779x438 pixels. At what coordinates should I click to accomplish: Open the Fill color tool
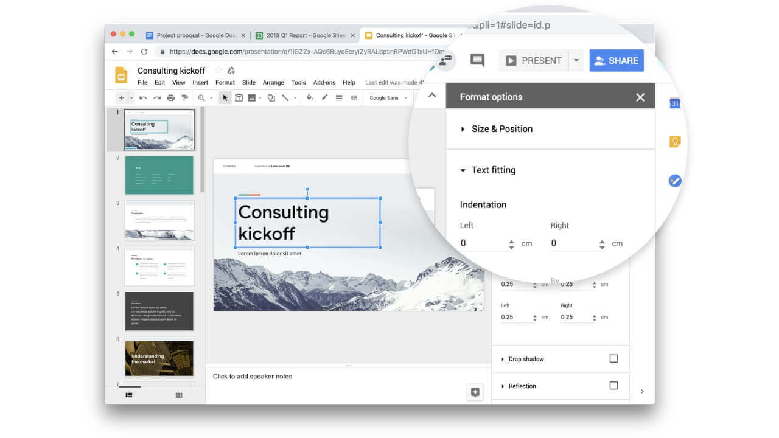coord(309,97)
